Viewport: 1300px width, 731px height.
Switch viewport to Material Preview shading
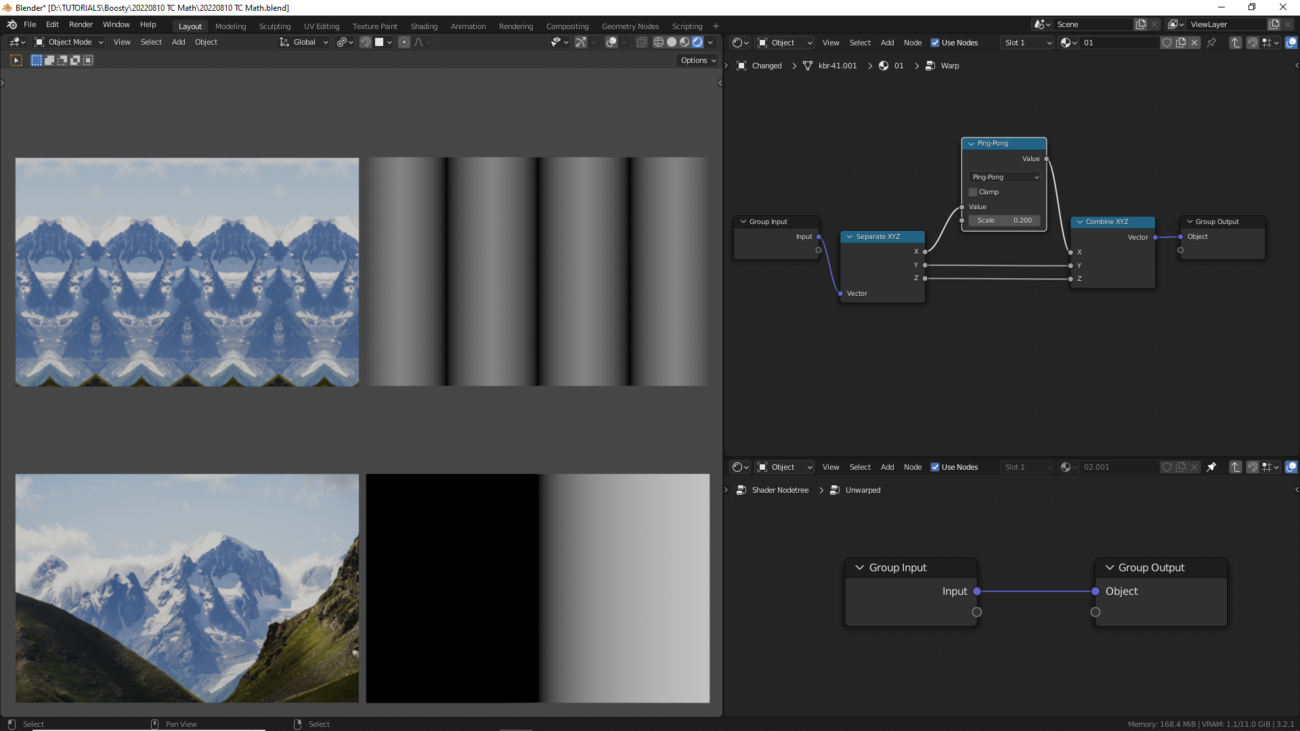pos(685,42)
